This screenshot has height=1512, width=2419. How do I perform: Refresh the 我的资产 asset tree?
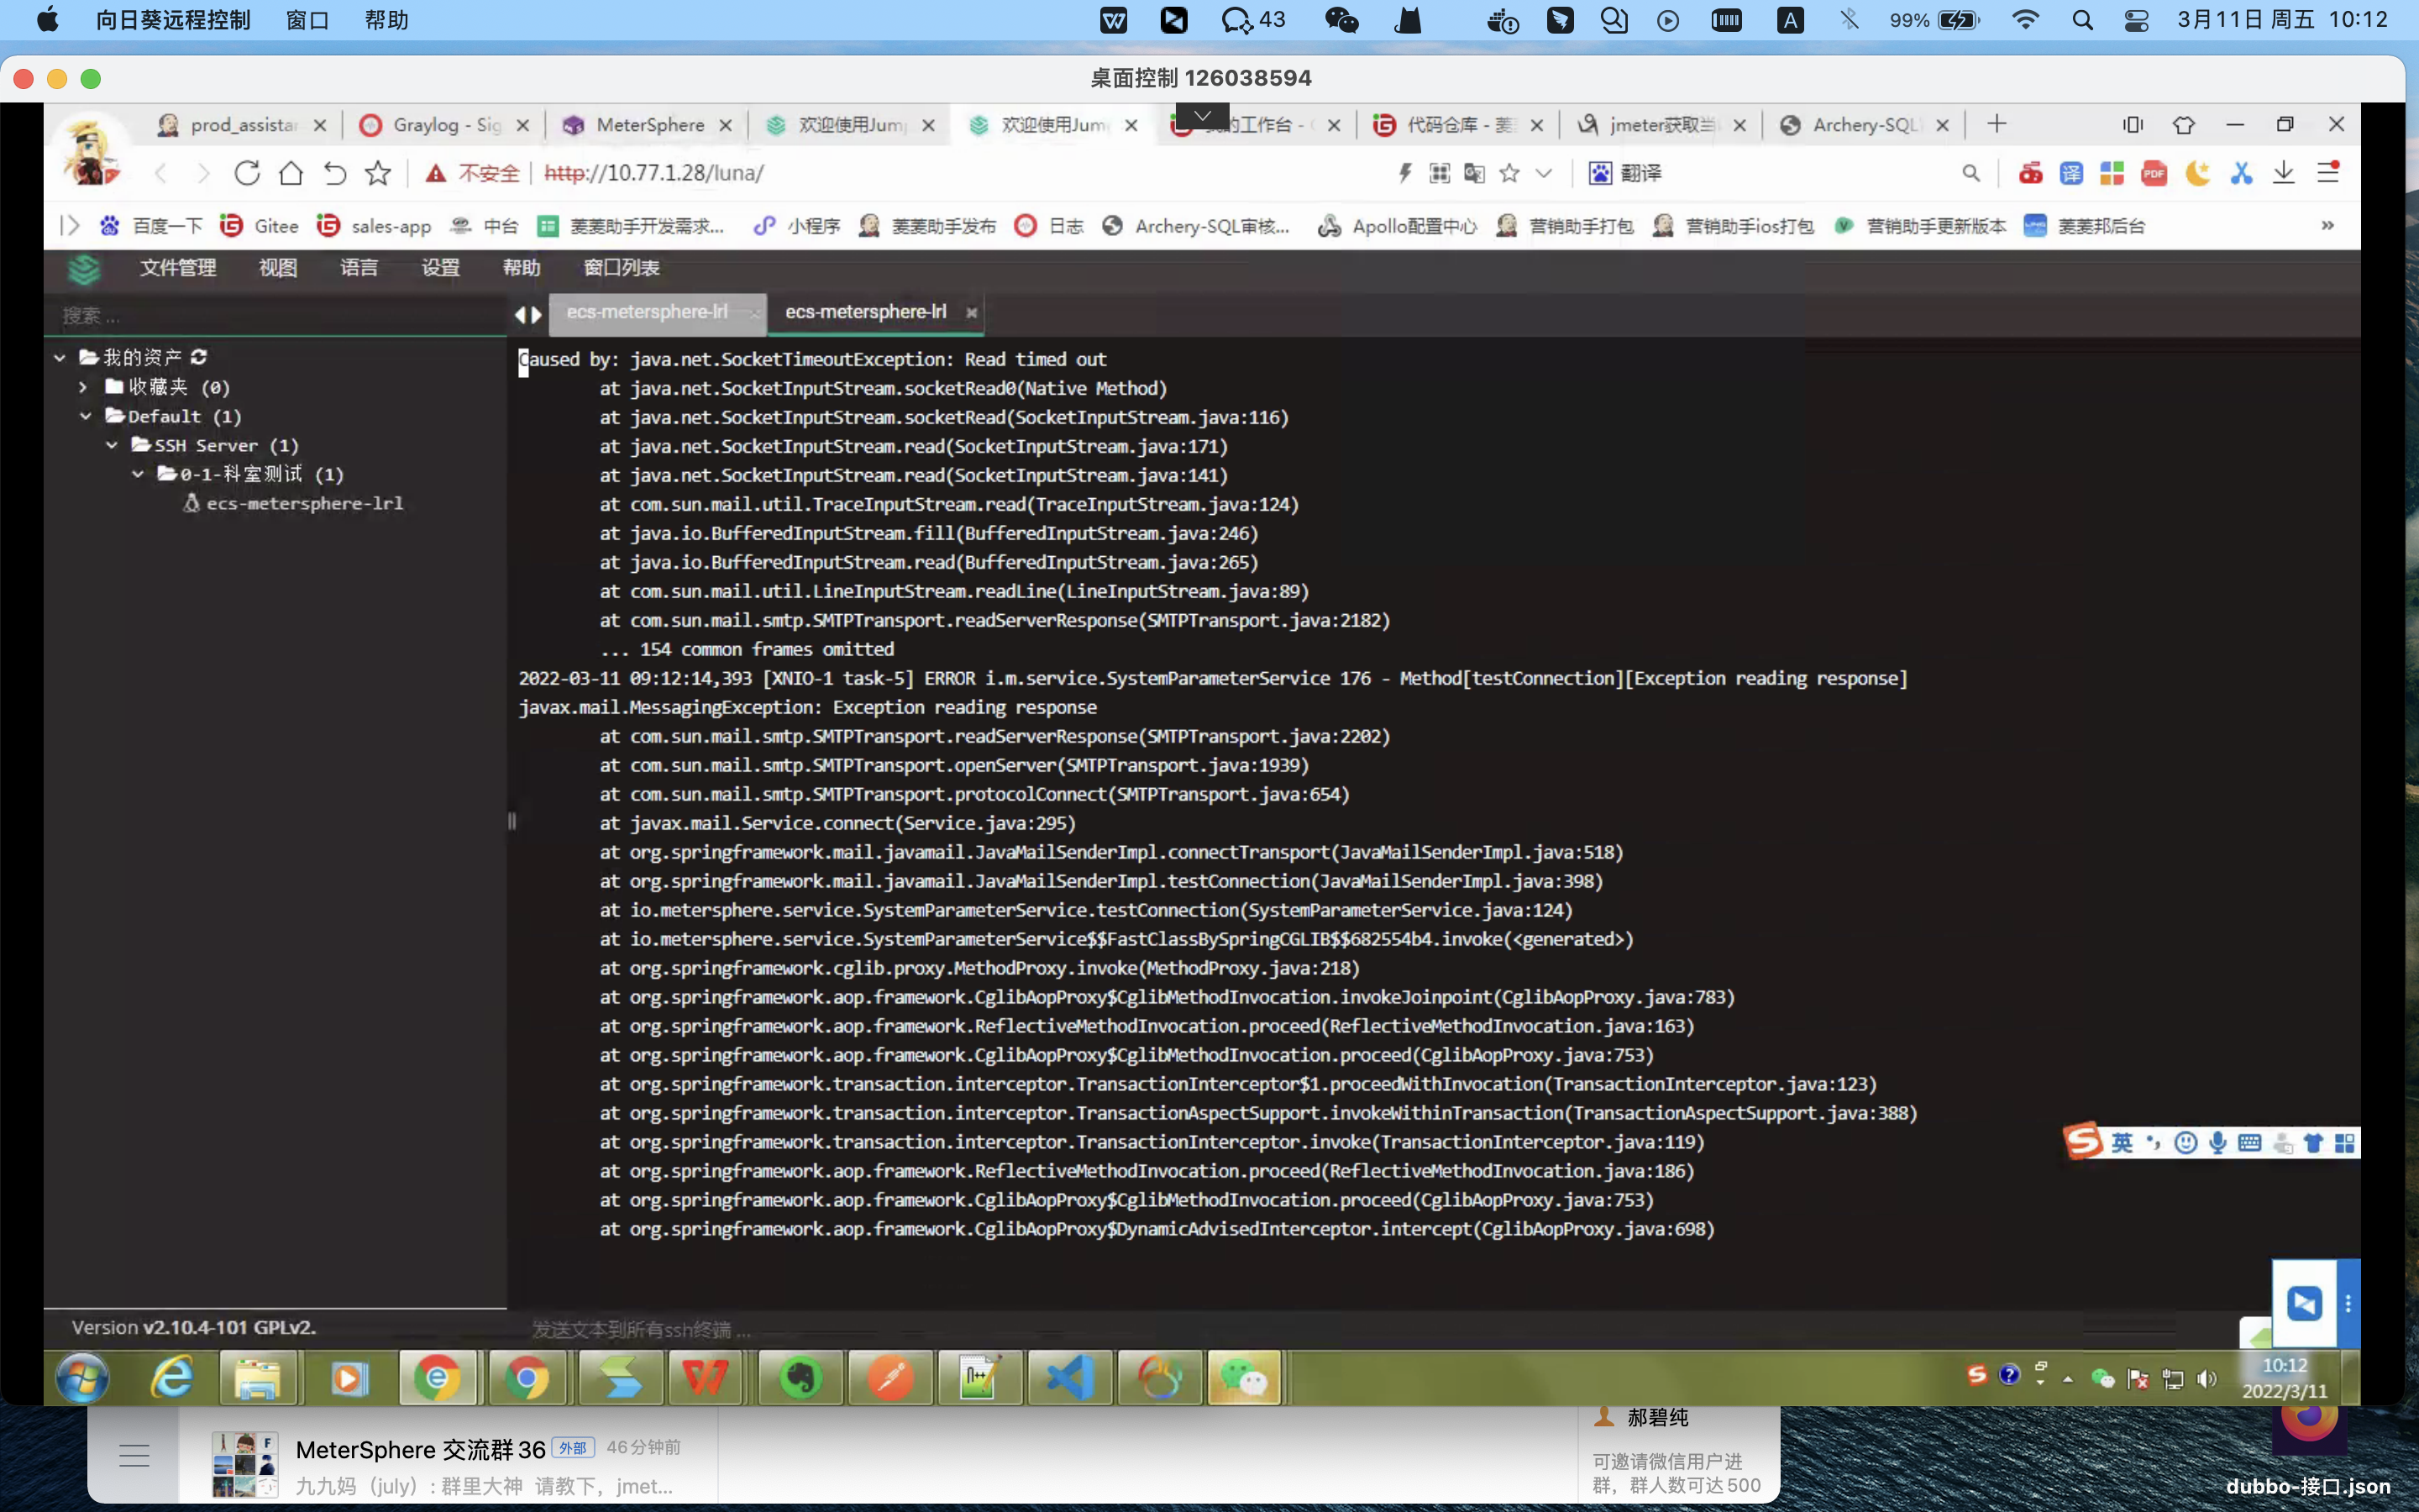[x=199, y=357]
